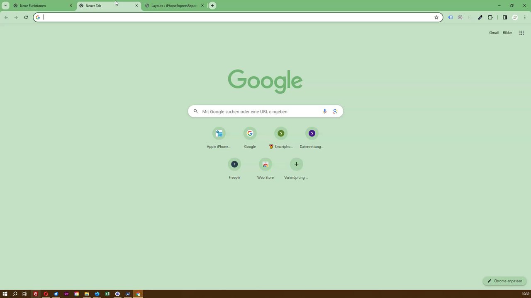Open the tab search dropdown arrow

tap(5, 6)
